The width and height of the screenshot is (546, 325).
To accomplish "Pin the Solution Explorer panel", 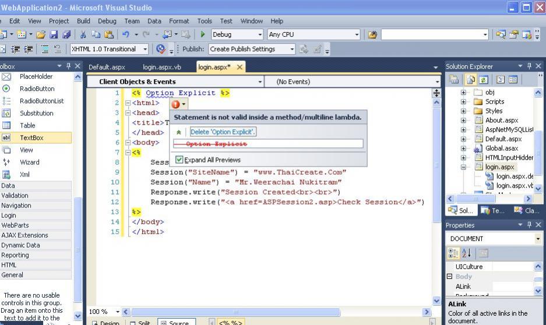I will (x=529, y=66).
